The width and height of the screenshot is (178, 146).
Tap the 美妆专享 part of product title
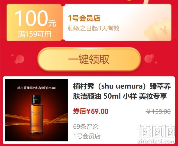point(153,96)
